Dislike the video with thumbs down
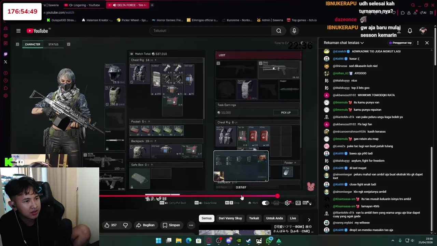The width and height of the screenshot is (437, 246). click(125, 225)
